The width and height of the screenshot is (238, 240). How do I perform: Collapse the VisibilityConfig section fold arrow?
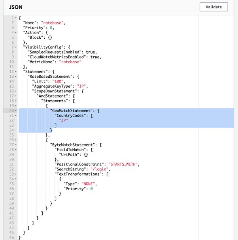15,47
